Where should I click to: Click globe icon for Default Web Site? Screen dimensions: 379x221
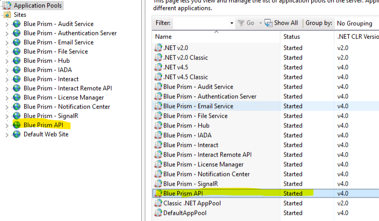coord(16,134)
